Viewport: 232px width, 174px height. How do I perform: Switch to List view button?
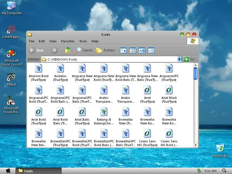pos(133,50)
